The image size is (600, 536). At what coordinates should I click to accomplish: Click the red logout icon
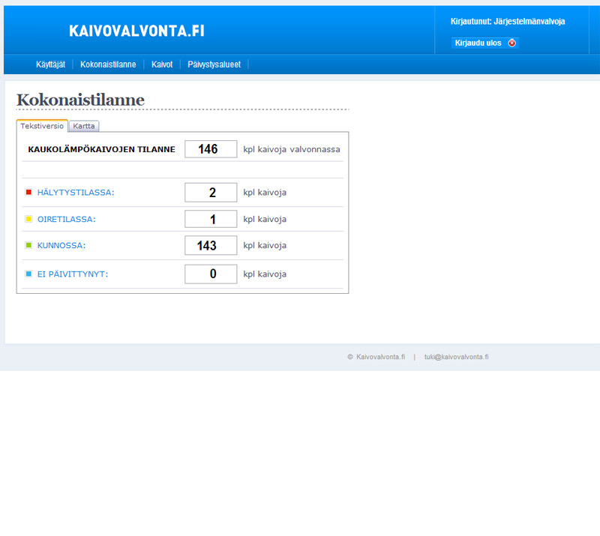[x=512, y=43]
